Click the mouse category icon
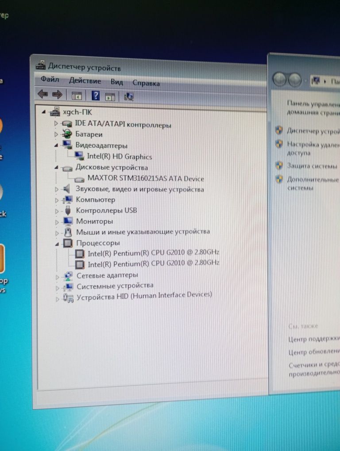 tap(68, 232)
